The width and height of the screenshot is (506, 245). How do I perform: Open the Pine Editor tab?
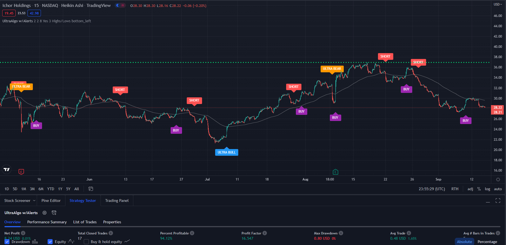point(51,201)
